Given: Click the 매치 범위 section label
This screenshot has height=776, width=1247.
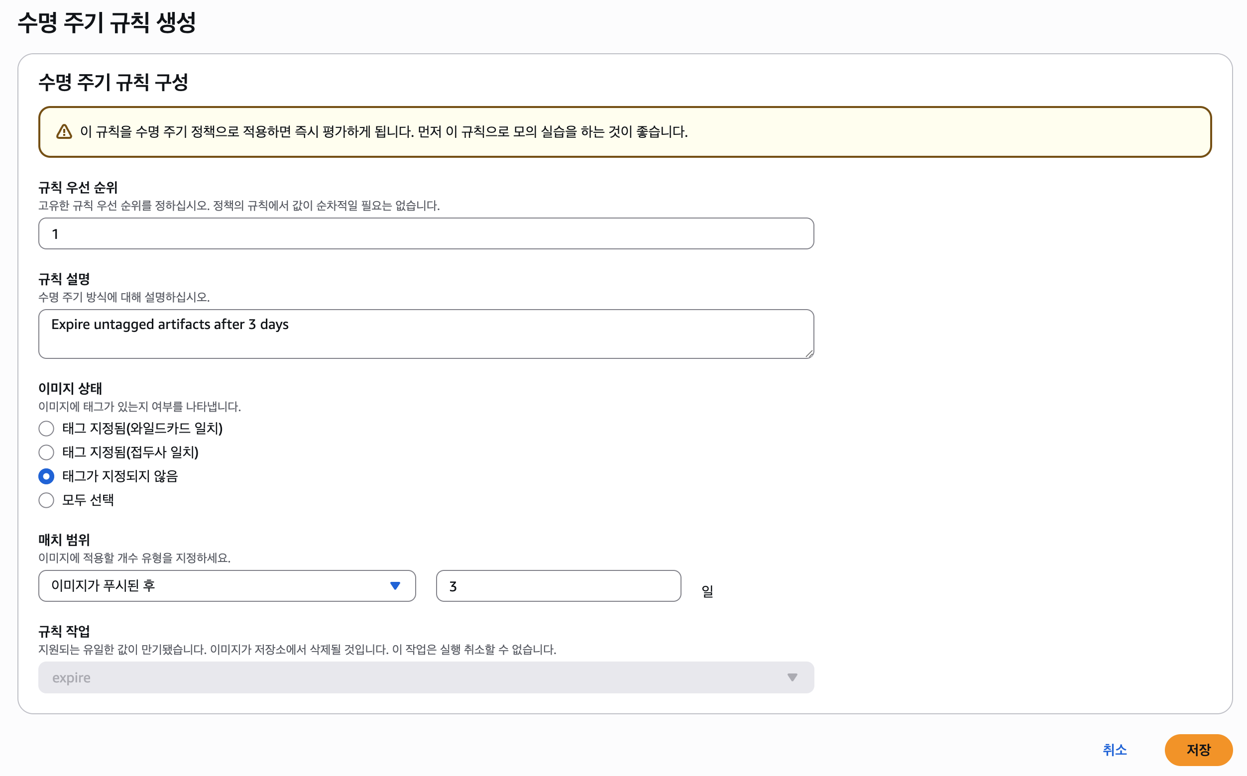Looking at the screenshot, I should click(x=64, y=540).
